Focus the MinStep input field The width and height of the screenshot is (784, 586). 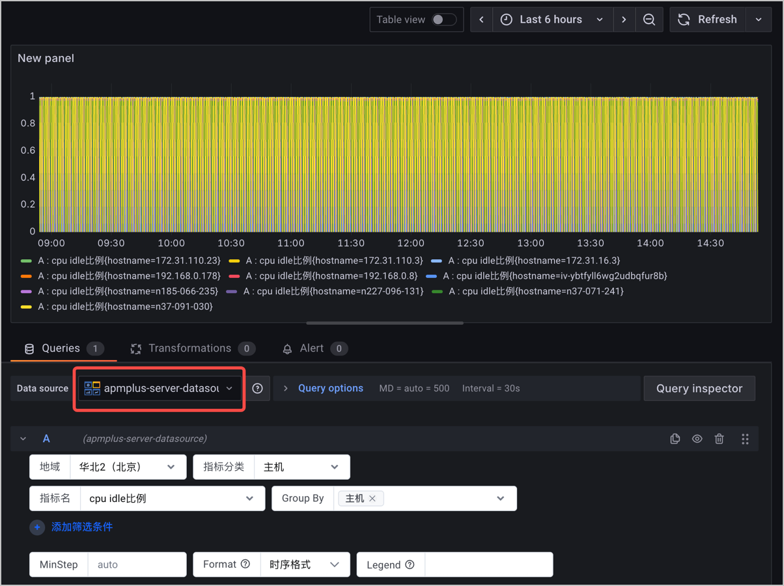pos(137,565)
